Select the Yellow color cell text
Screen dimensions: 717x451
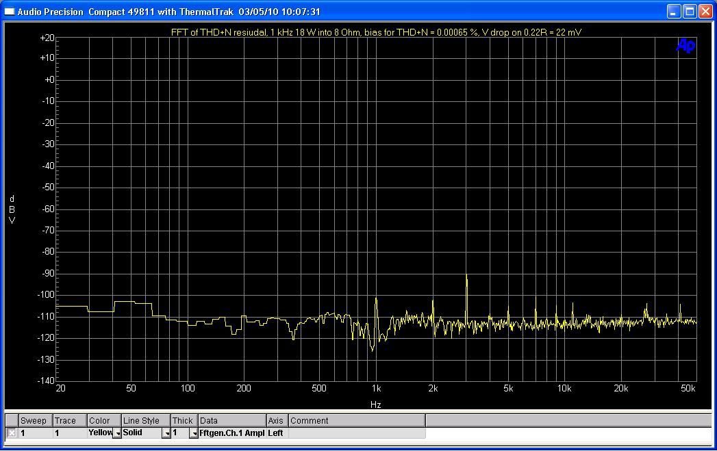[100, 433]
